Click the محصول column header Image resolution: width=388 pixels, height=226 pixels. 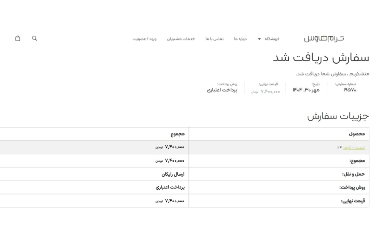(357, 134)
